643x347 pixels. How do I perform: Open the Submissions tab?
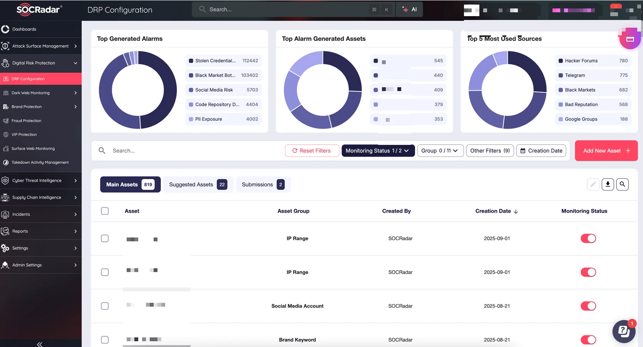tap(263, 184)
